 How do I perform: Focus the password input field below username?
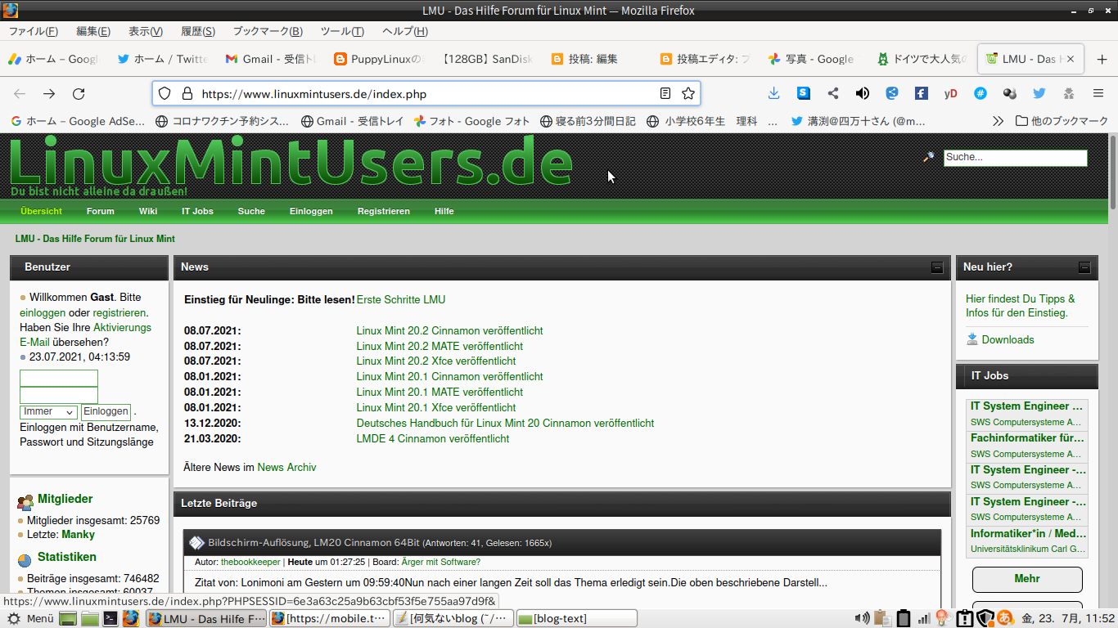click(x=59, y=396)
